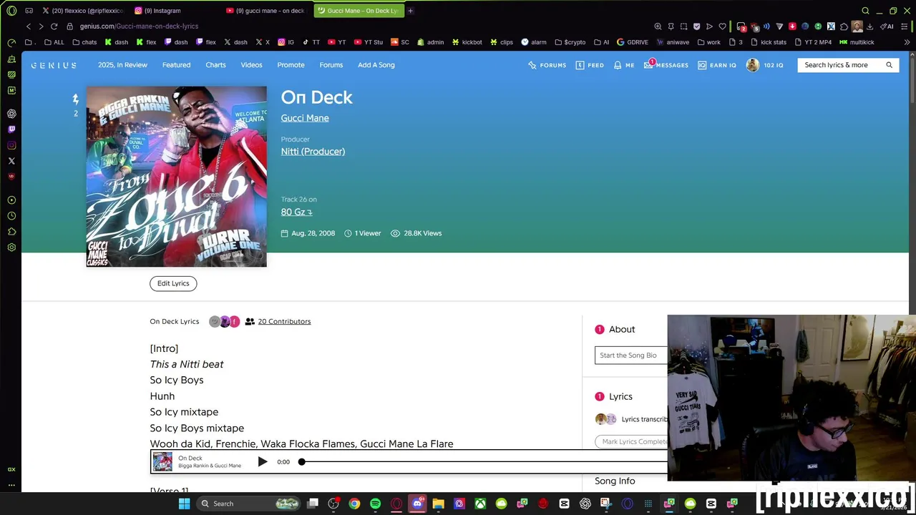Open Settings gear in Opera sidebar
The width and height of the screenshot is (916, 515).
pos(11,247)
